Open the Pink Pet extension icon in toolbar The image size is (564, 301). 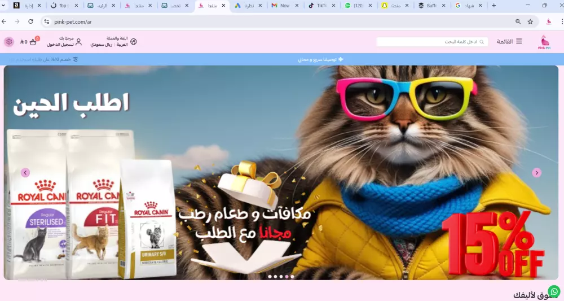(x=549, y=21)
